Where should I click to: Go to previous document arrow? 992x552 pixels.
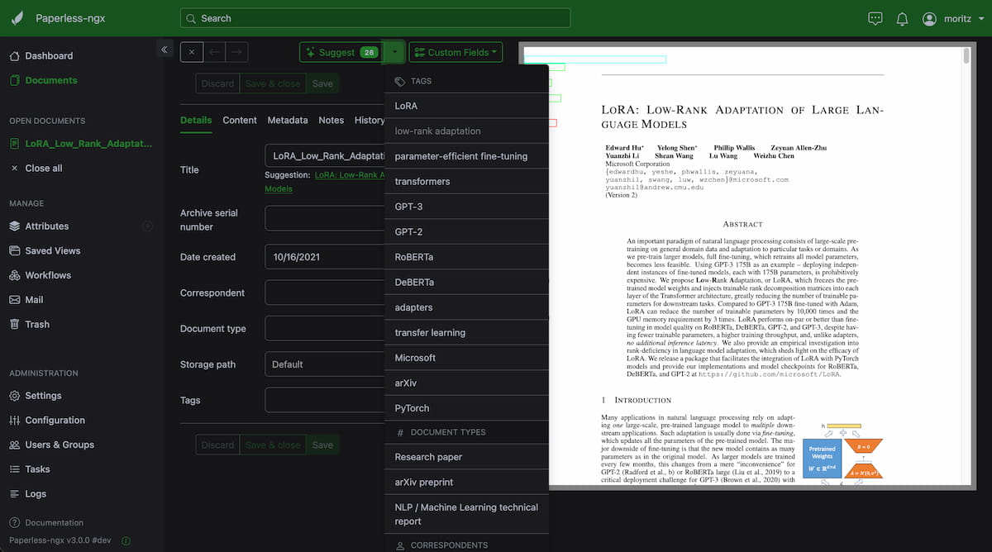tap(214, 52)
